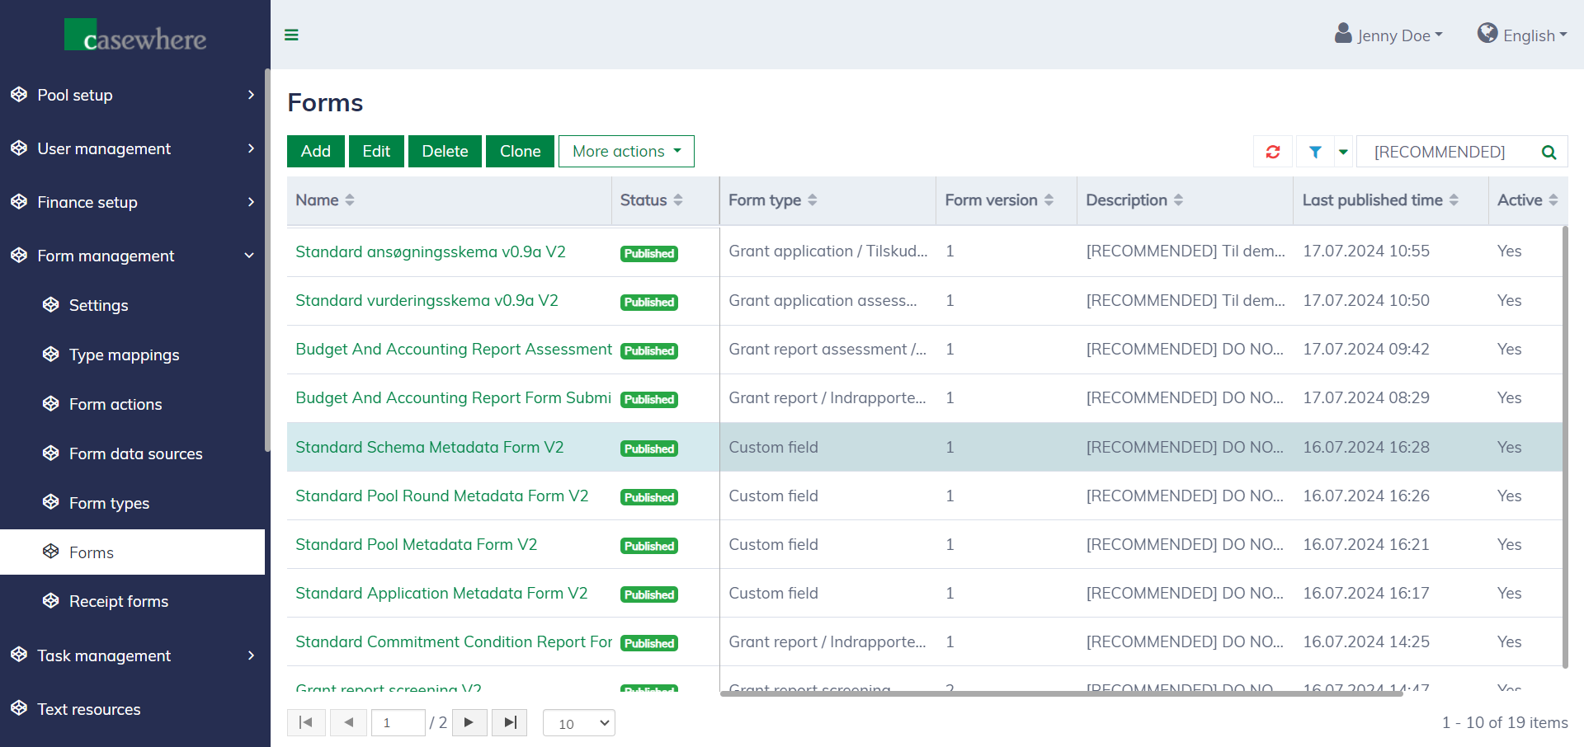The image size is (1584, 747).
Task: Open Standard Pool Metadata Form V2 link
Action: click(416, 544)
